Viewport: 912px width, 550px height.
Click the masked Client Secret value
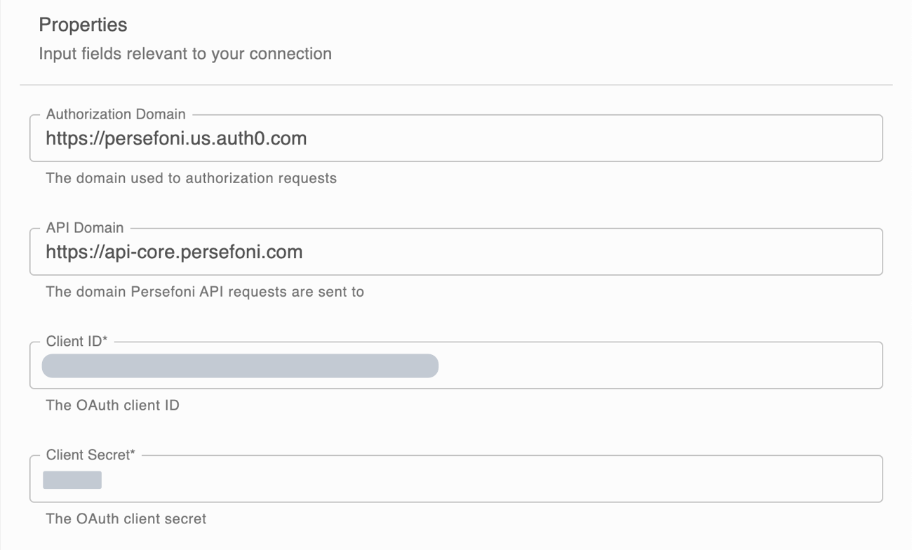72,480
